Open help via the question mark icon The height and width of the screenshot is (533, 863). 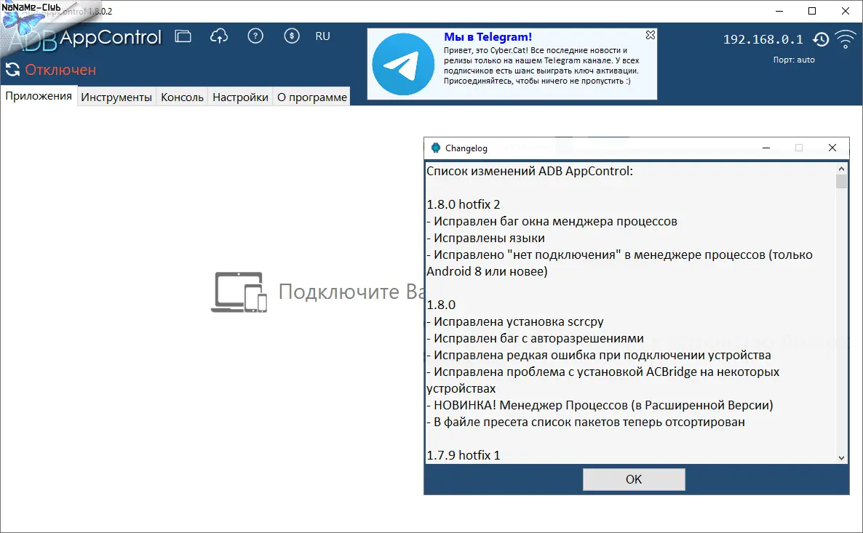(255, 36)
